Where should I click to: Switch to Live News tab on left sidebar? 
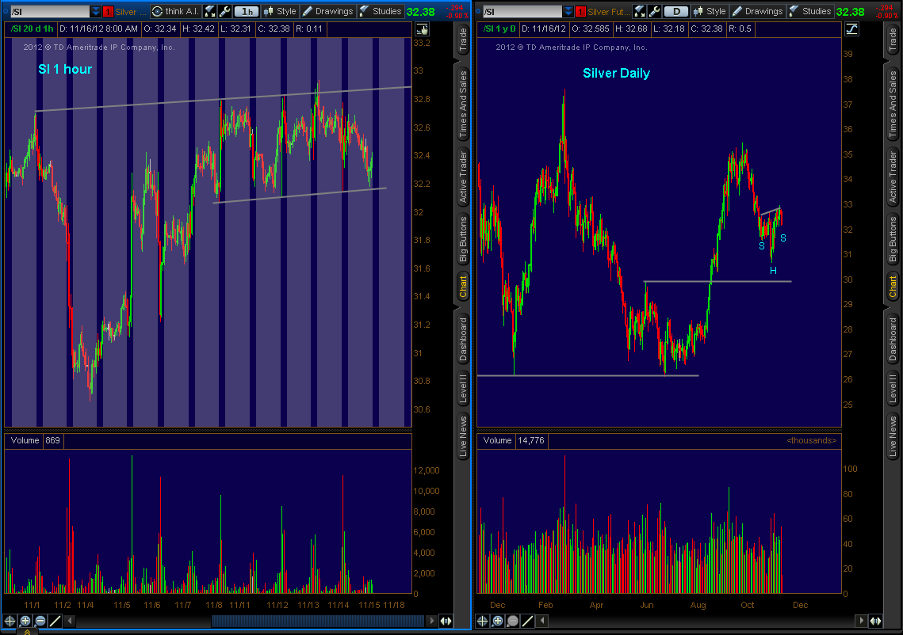tap(463, 435)
